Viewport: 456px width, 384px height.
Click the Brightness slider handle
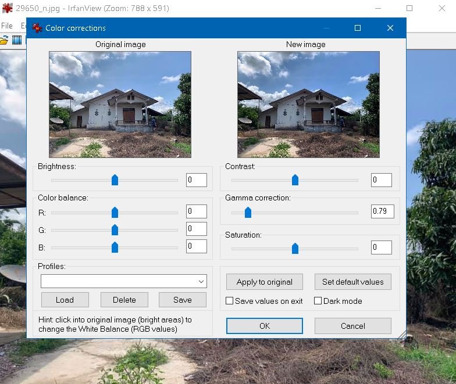pos(115,180)
